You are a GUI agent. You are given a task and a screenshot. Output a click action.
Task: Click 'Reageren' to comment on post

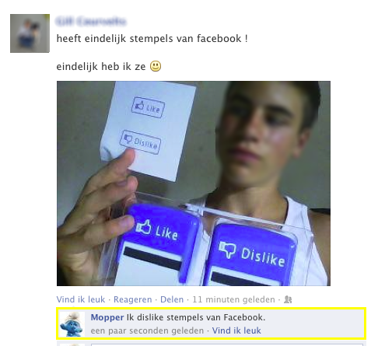[133, 299]
